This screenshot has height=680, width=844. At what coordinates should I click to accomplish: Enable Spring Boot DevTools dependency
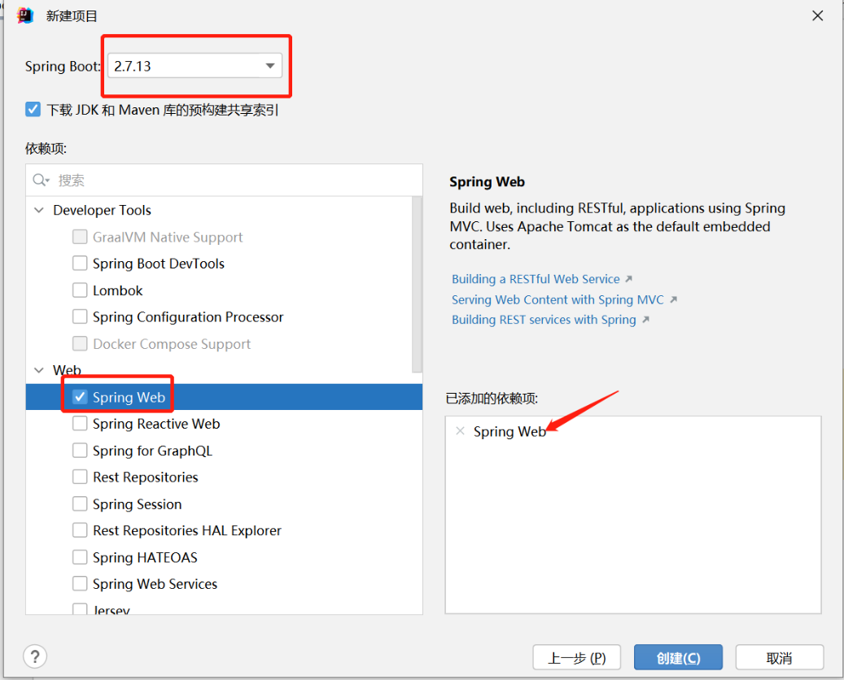tap(80, 263)
